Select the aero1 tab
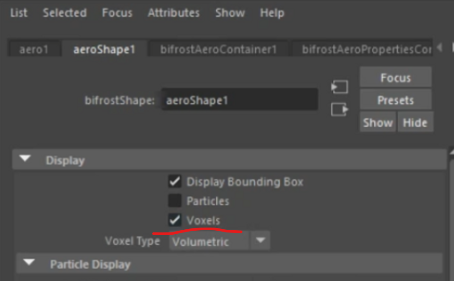 (34, 49)
